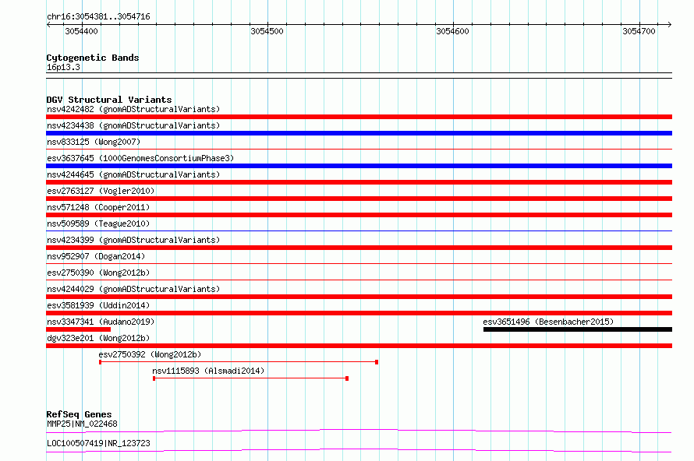694x461 pixels.
Task: Open esv3637645 (1000GenomesConsortiumPhase3) entry
Action: tap(140, 158)
